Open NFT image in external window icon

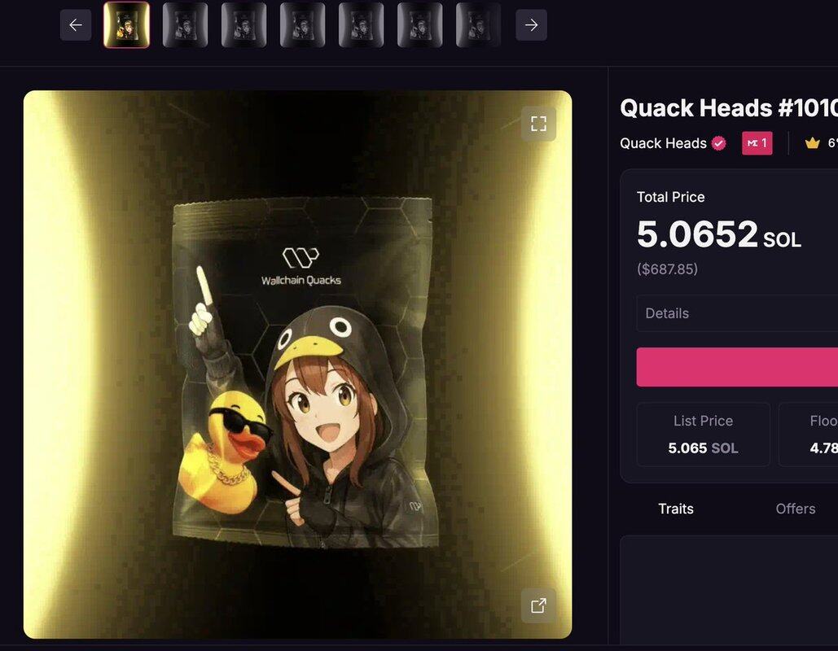(539, 605)
